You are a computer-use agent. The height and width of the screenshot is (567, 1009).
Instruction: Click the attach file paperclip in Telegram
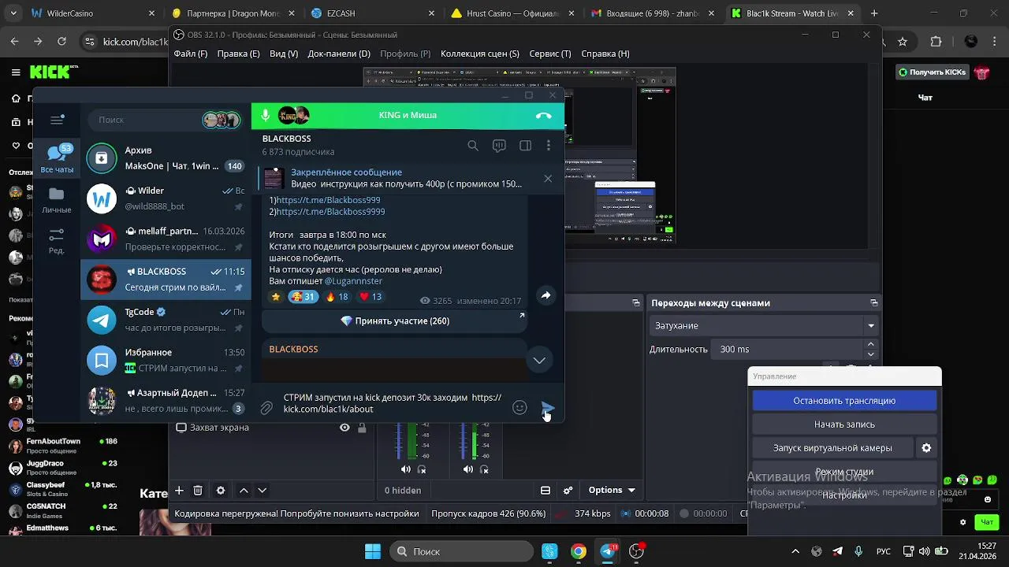(x=266, y=407)
